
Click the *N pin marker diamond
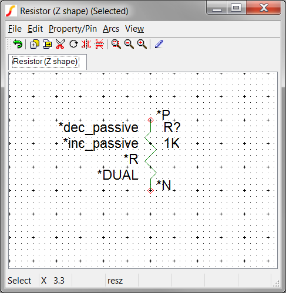click(150, 190)
